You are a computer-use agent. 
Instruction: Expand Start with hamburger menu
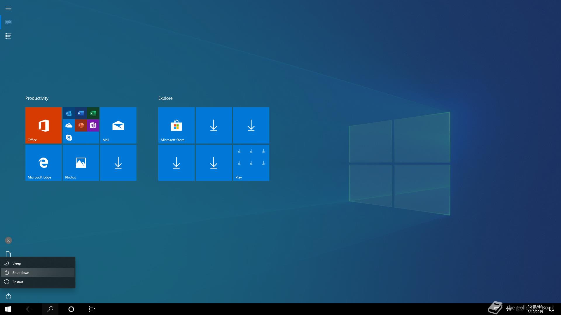point(8,8)
